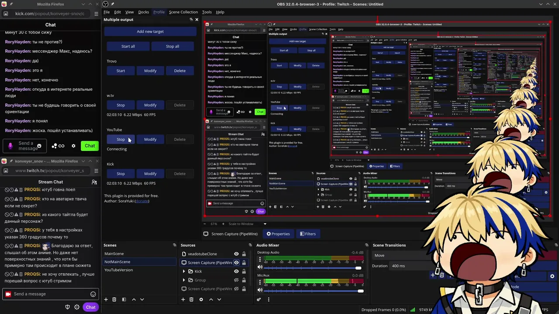
Task: Add a new source with the plus icon
Action: 183,299
